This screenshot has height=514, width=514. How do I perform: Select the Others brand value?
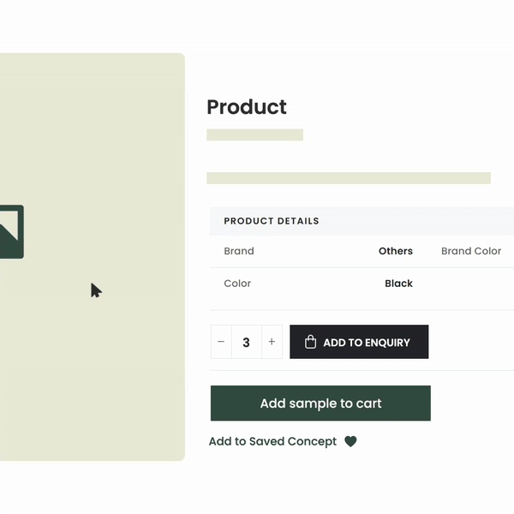tap(396, 251)
